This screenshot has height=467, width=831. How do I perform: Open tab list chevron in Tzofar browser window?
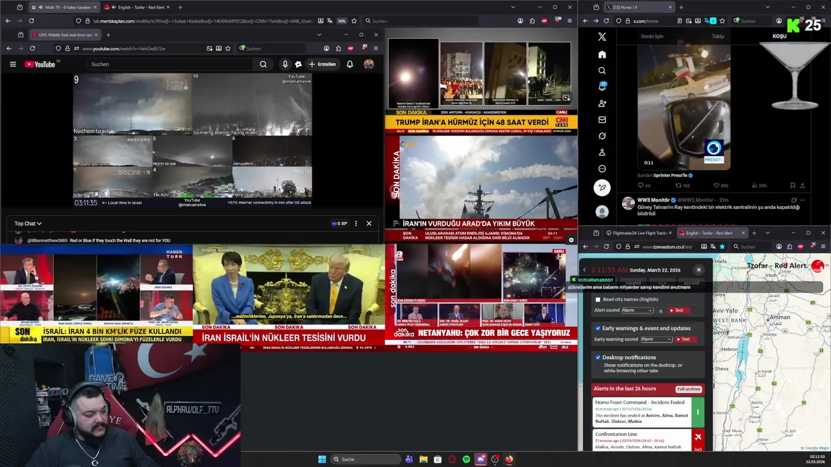[x=767, y=233]
